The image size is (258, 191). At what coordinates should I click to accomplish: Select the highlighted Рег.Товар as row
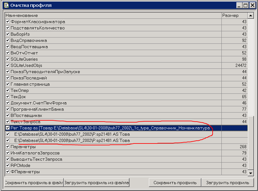(109, 128)
